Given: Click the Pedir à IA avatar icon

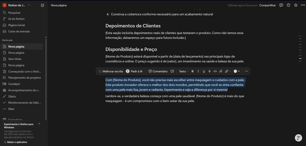Looking at the screenshot, I should tap(127, 71).
